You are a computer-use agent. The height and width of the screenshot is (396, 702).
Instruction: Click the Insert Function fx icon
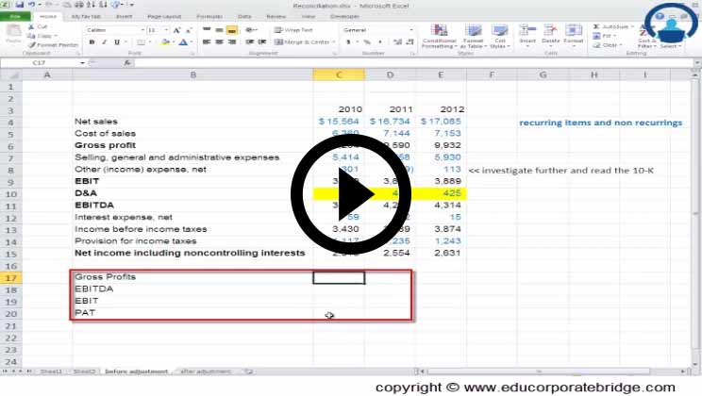127,63
